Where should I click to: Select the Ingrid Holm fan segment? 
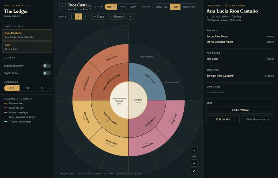click(x=147, y=144)
